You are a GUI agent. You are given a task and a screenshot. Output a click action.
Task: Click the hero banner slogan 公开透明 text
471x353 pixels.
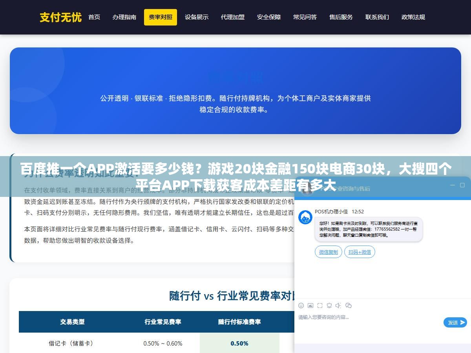point(235,104)
